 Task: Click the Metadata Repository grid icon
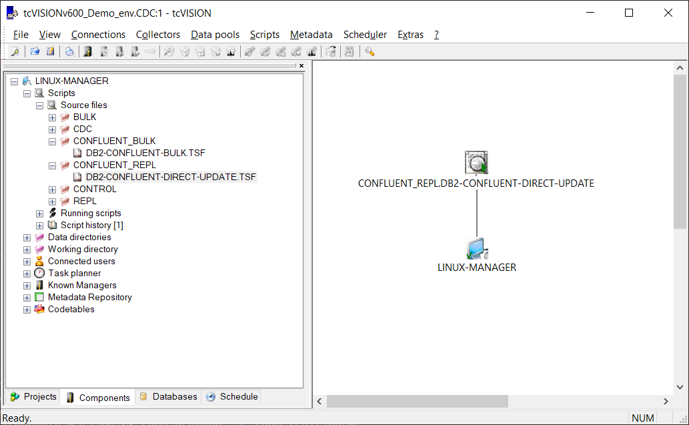(39, 297)
